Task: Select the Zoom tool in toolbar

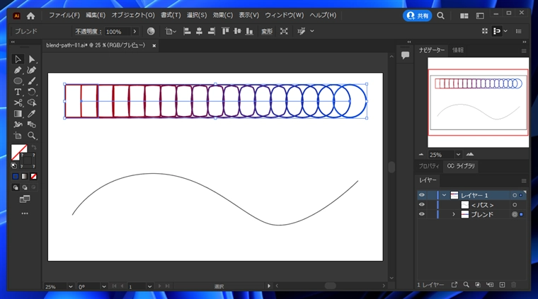Action: (32, 136)
